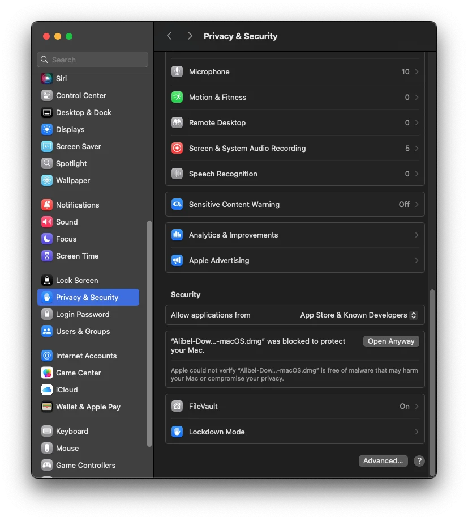Click the 'Apple could not verify' malware notice
468x520 pixels.
294,374
